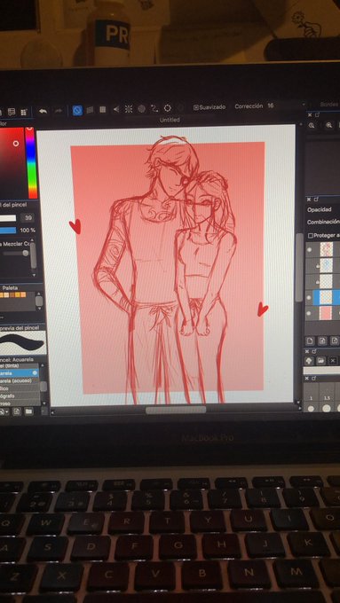340x603 pixels.
Task: Open the Corrección value dropdown
Action: [303, 105]
